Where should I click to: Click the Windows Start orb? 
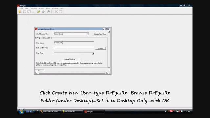point(21,111)
